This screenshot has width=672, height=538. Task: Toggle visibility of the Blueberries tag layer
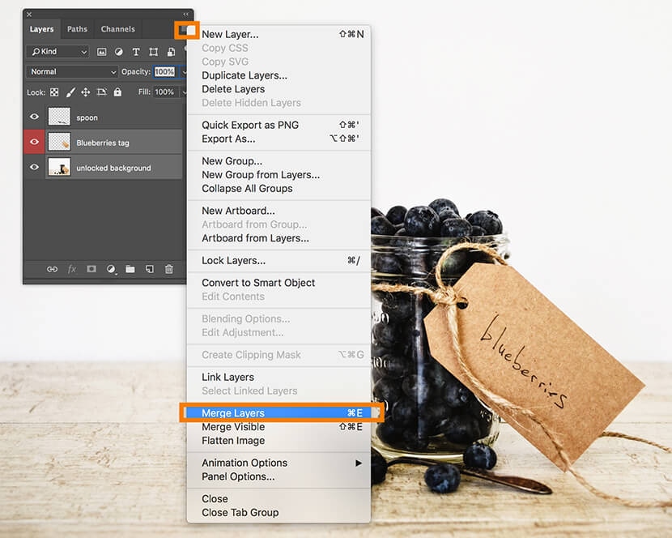[x=34, y=143]
